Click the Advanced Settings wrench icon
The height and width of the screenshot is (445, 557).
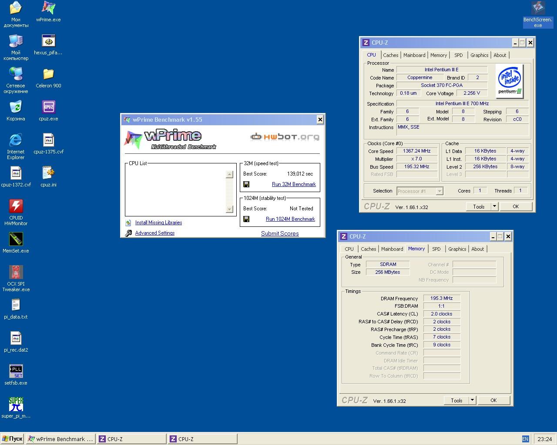128,233
